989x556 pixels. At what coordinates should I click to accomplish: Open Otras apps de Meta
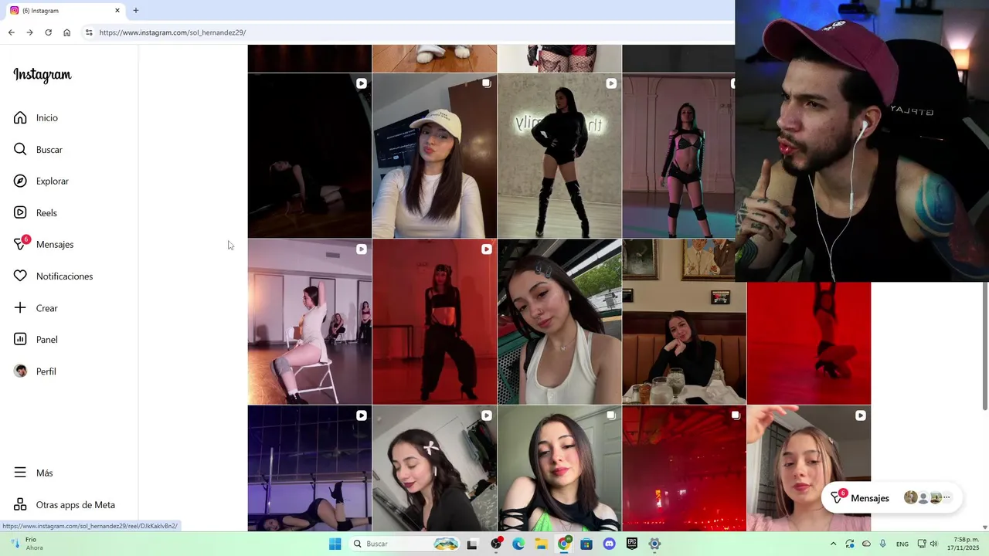tap(64, 505)
